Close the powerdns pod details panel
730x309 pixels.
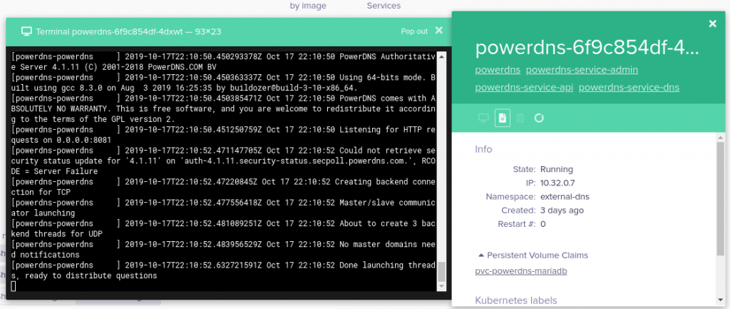(x=712, y=24)
